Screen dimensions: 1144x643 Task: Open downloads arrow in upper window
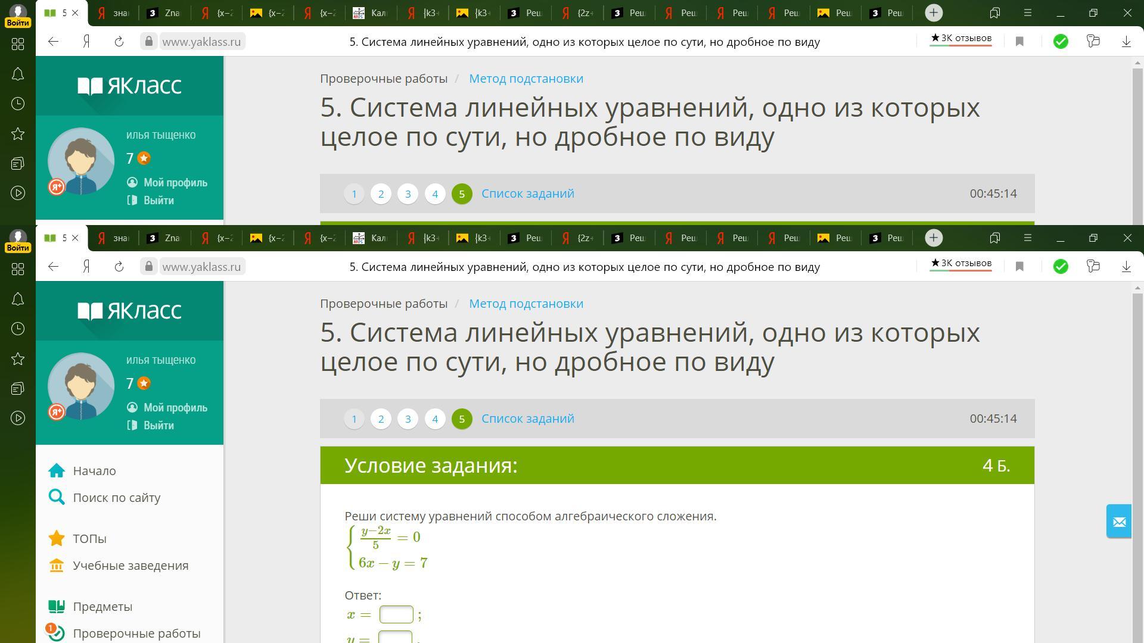point(1126,42)
